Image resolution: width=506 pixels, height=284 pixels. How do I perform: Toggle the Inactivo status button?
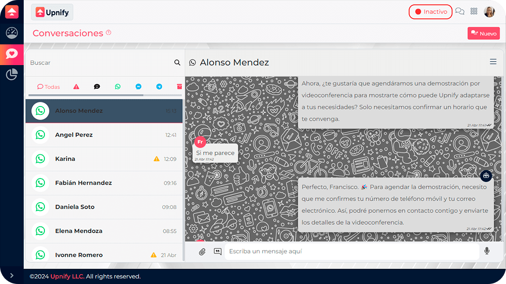pyautogui.click(x=430, y=12)
